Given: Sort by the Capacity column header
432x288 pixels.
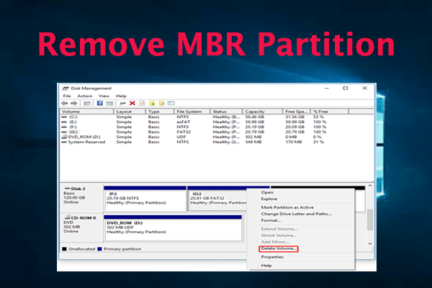Looking at the screenshot, I should click(254, 112).
